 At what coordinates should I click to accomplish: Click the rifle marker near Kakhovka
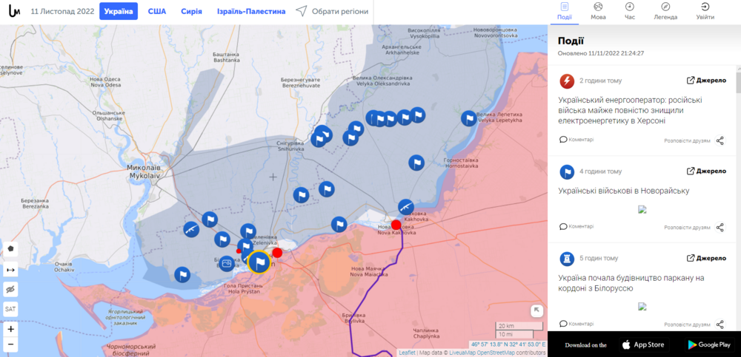(406, 206)
